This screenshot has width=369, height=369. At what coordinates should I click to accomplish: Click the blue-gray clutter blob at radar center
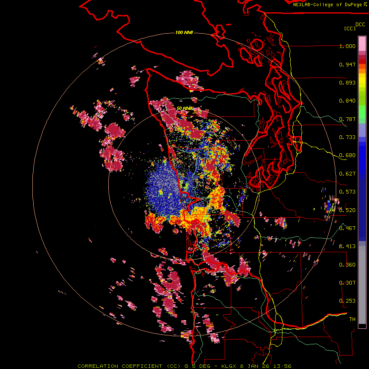pos(164,188)
